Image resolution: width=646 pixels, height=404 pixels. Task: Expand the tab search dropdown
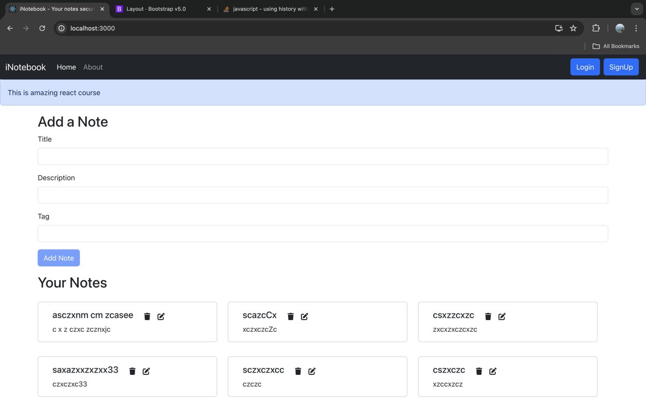(636, 9)
